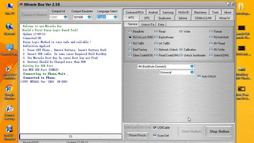Select Unlock(SIM) radio option
Screen dimensions: 254x143
coord(211,56)
